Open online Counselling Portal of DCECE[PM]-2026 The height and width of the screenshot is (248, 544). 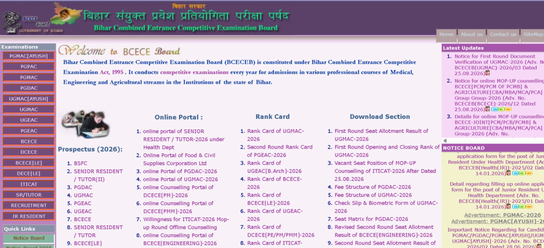[x=178, y=191]
